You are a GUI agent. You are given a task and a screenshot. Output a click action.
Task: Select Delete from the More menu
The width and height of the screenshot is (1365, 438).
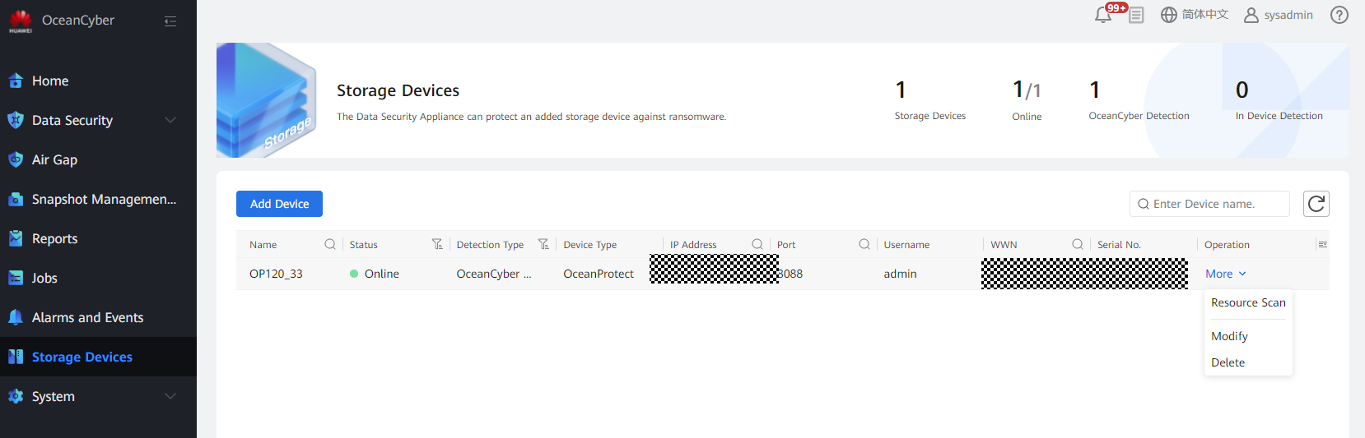pyautogui.click(x=1228, y=362)
